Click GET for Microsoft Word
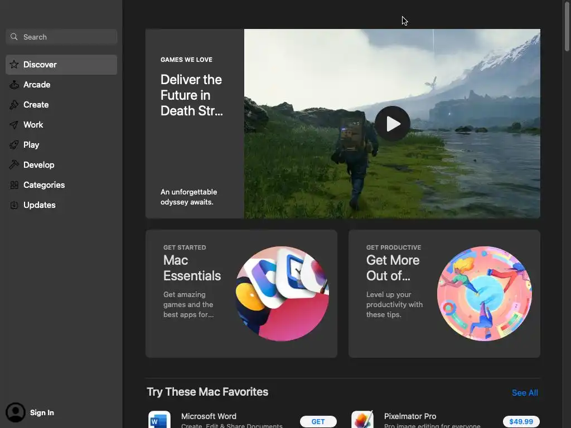571x428 pixels. click(318, 421)
